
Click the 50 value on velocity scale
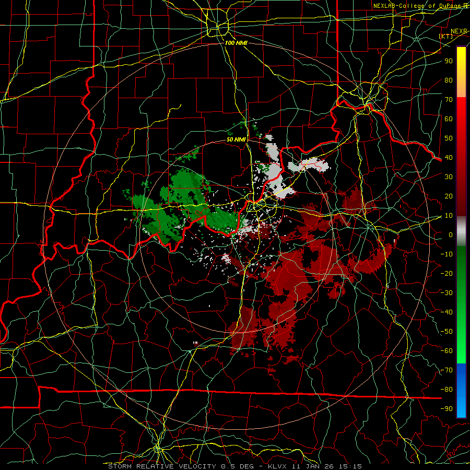[449, 138]
